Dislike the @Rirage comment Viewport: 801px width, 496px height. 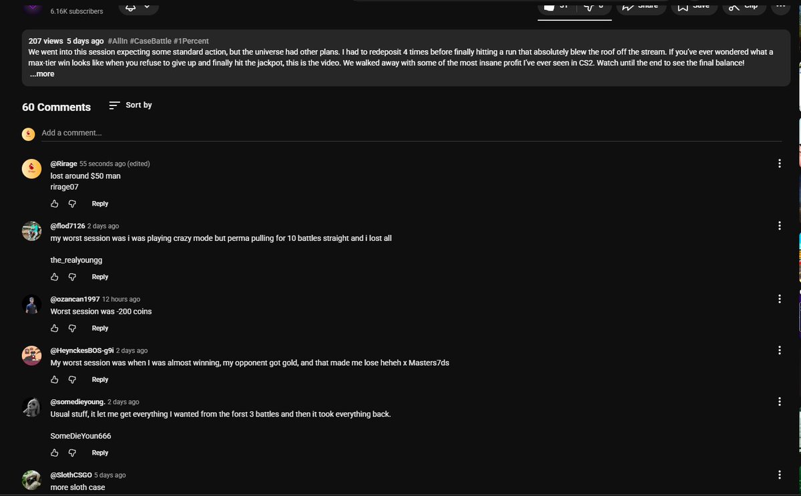point(73,204)
